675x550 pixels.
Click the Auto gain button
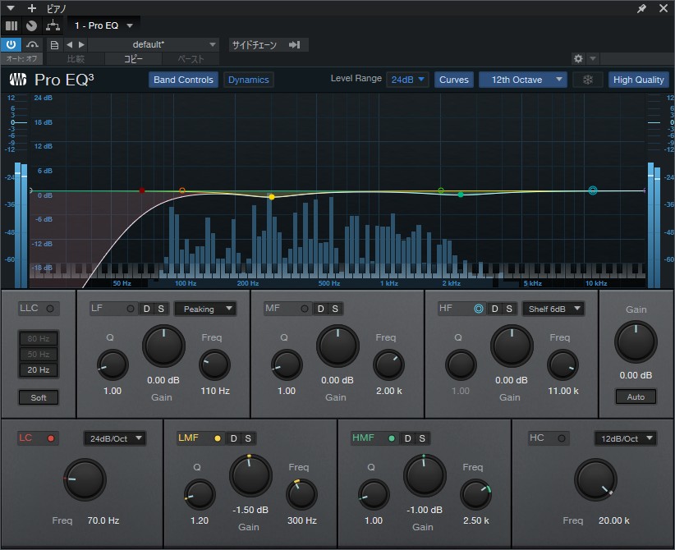[x=636, y=396]
